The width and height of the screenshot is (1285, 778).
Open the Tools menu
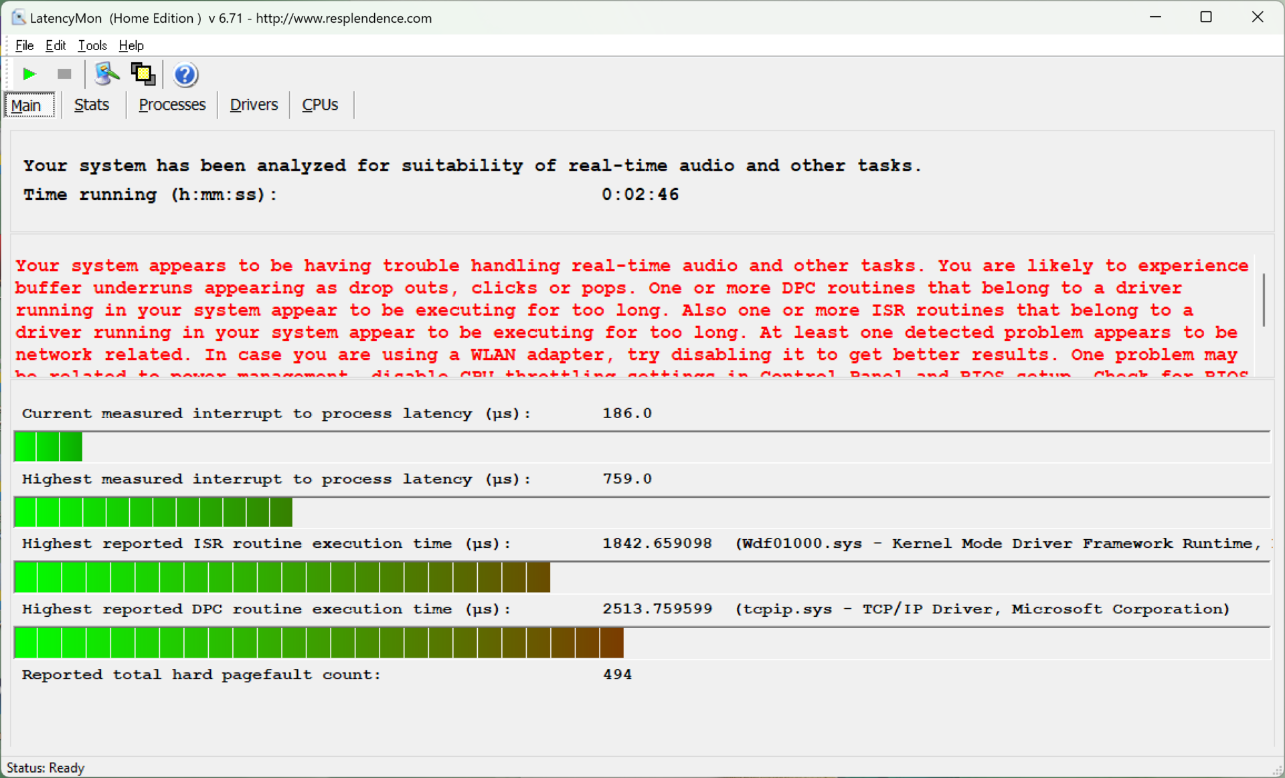[92, 45]
